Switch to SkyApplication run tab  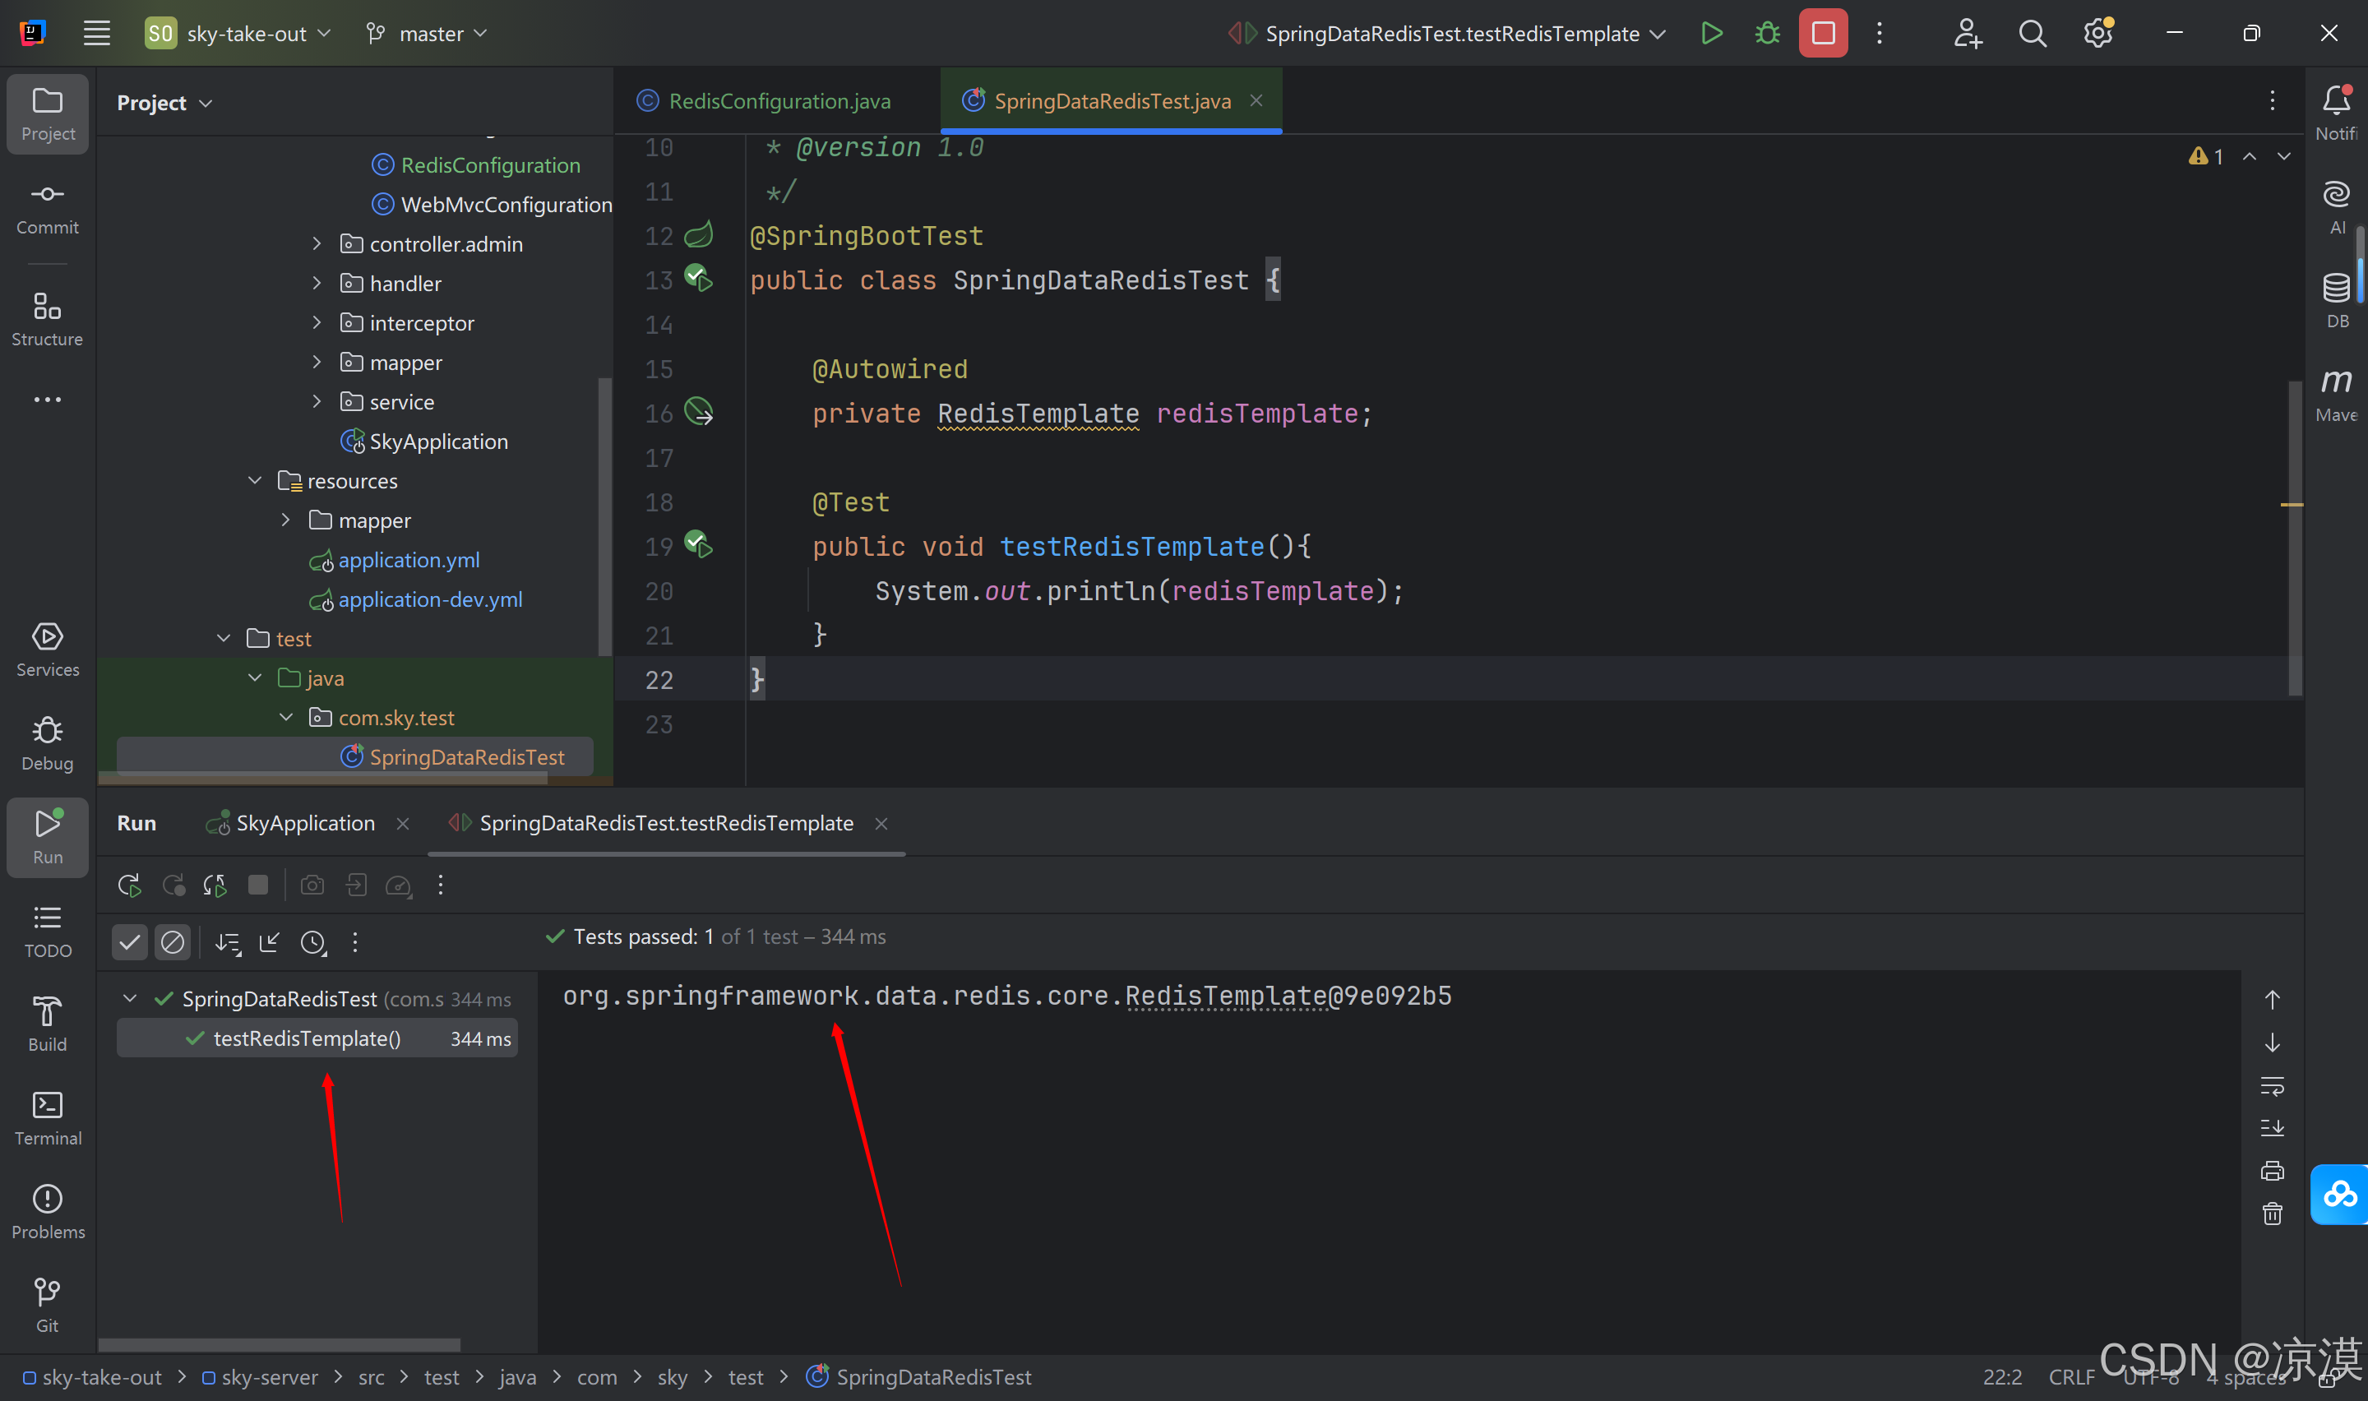tap(304, 823)
